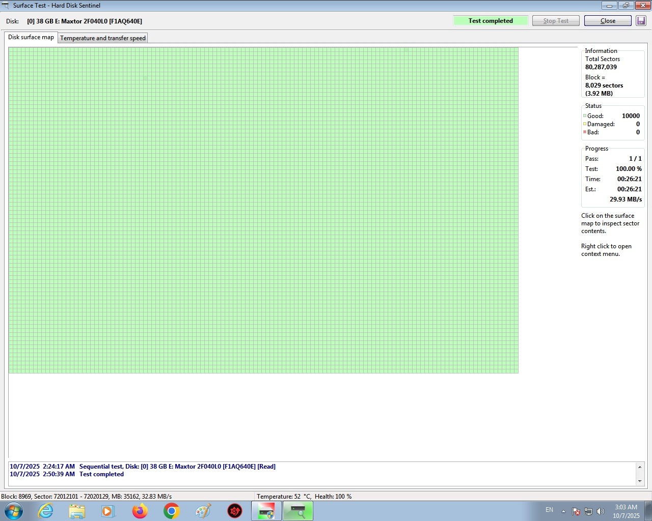The height and width of the screenshot is (521, 652).
Task: Launch Firefox from the taskbar
Action: click(140, 511)
